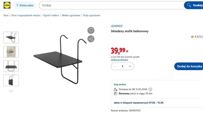Select the second product thumbnail with packaging

11,52
